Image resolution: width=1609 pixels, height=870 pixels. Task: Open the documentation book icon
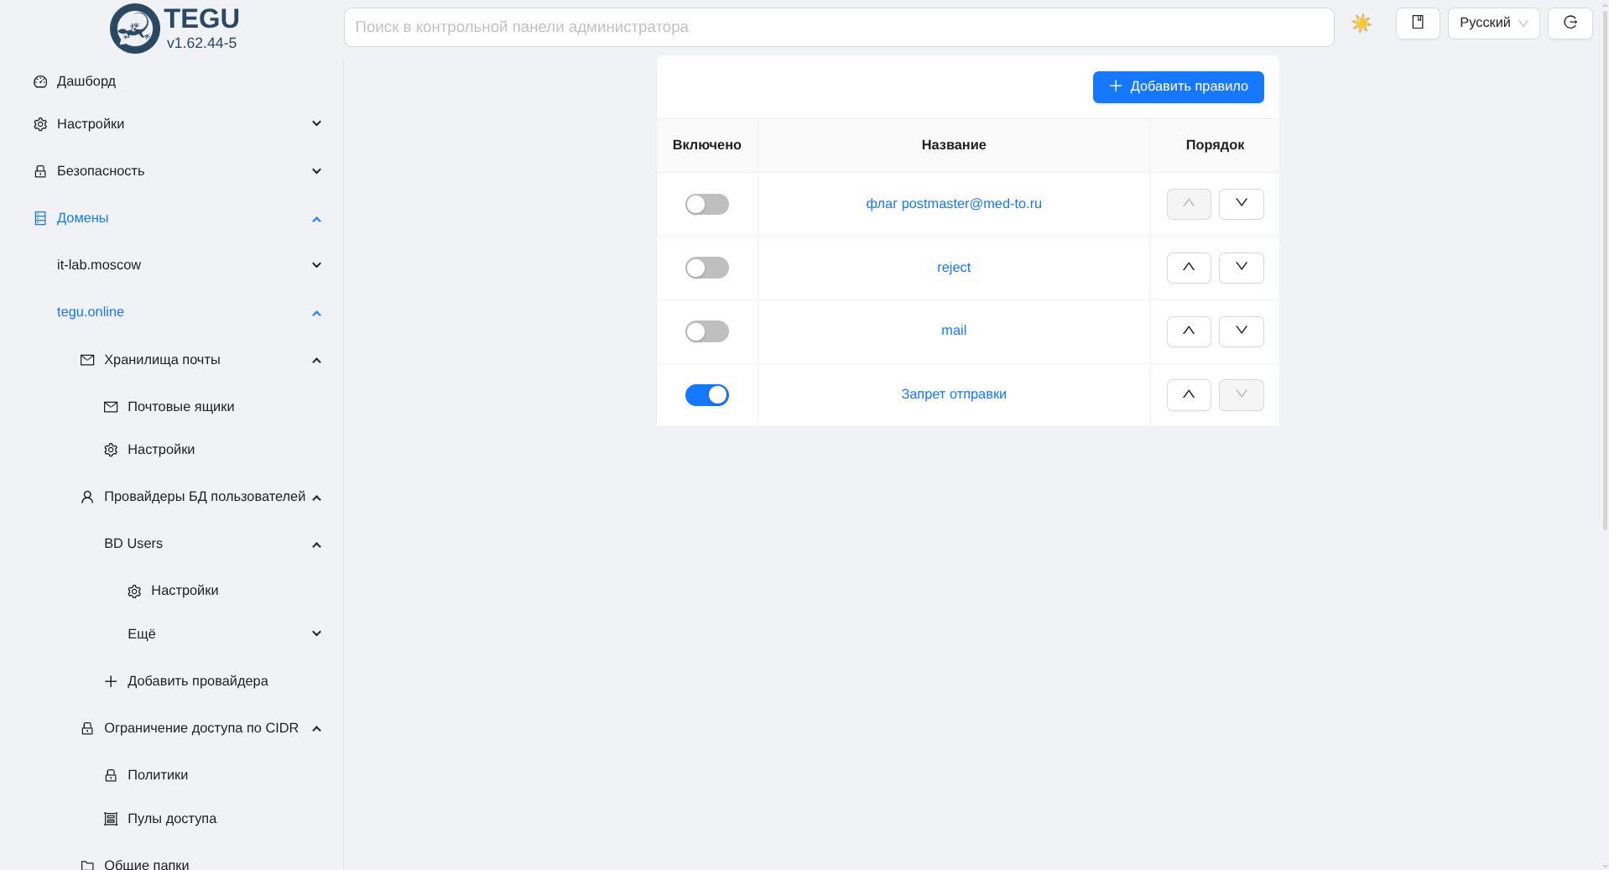(x=1417, y=23)
